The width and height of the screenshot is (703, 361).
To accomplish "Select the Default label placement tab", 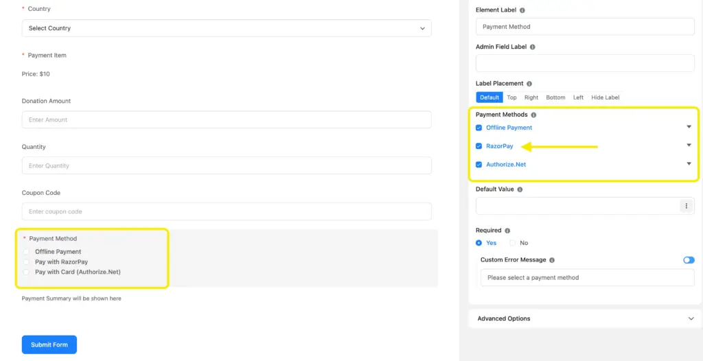I will tap(489, 97).
